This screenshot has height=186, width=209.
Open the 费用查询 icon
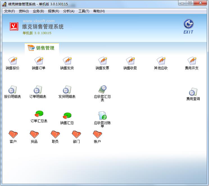193,92
